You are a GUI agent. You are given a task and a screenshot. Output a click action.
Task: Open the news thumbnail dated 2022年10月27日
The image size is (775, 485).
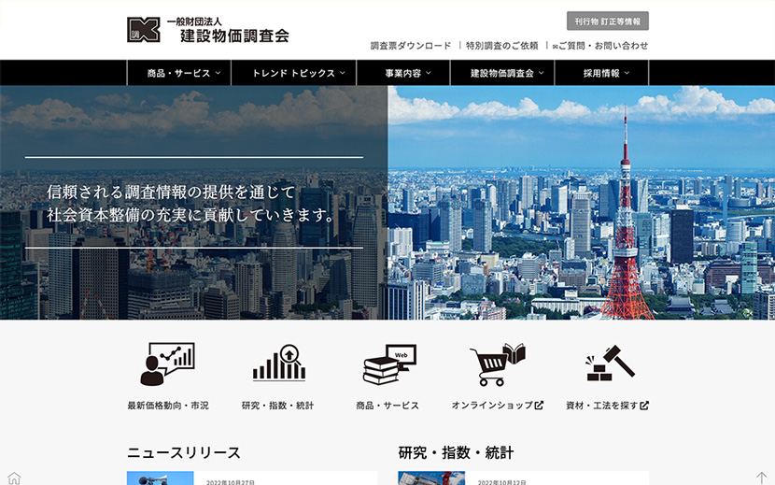click(x=161, y=478)
